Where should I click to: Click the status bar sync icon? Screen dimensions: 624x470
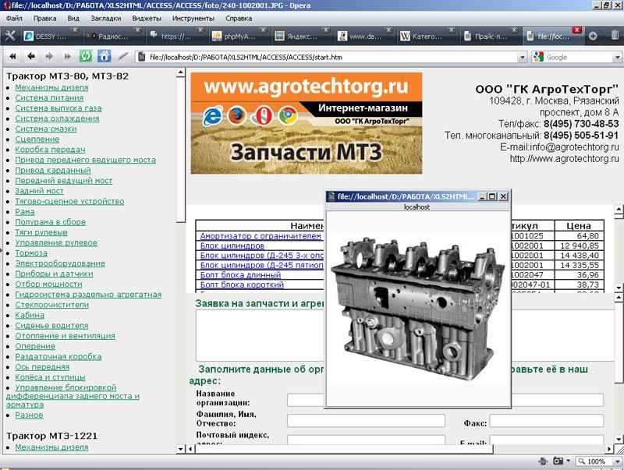pyautogui.click(x=543, y=461)
